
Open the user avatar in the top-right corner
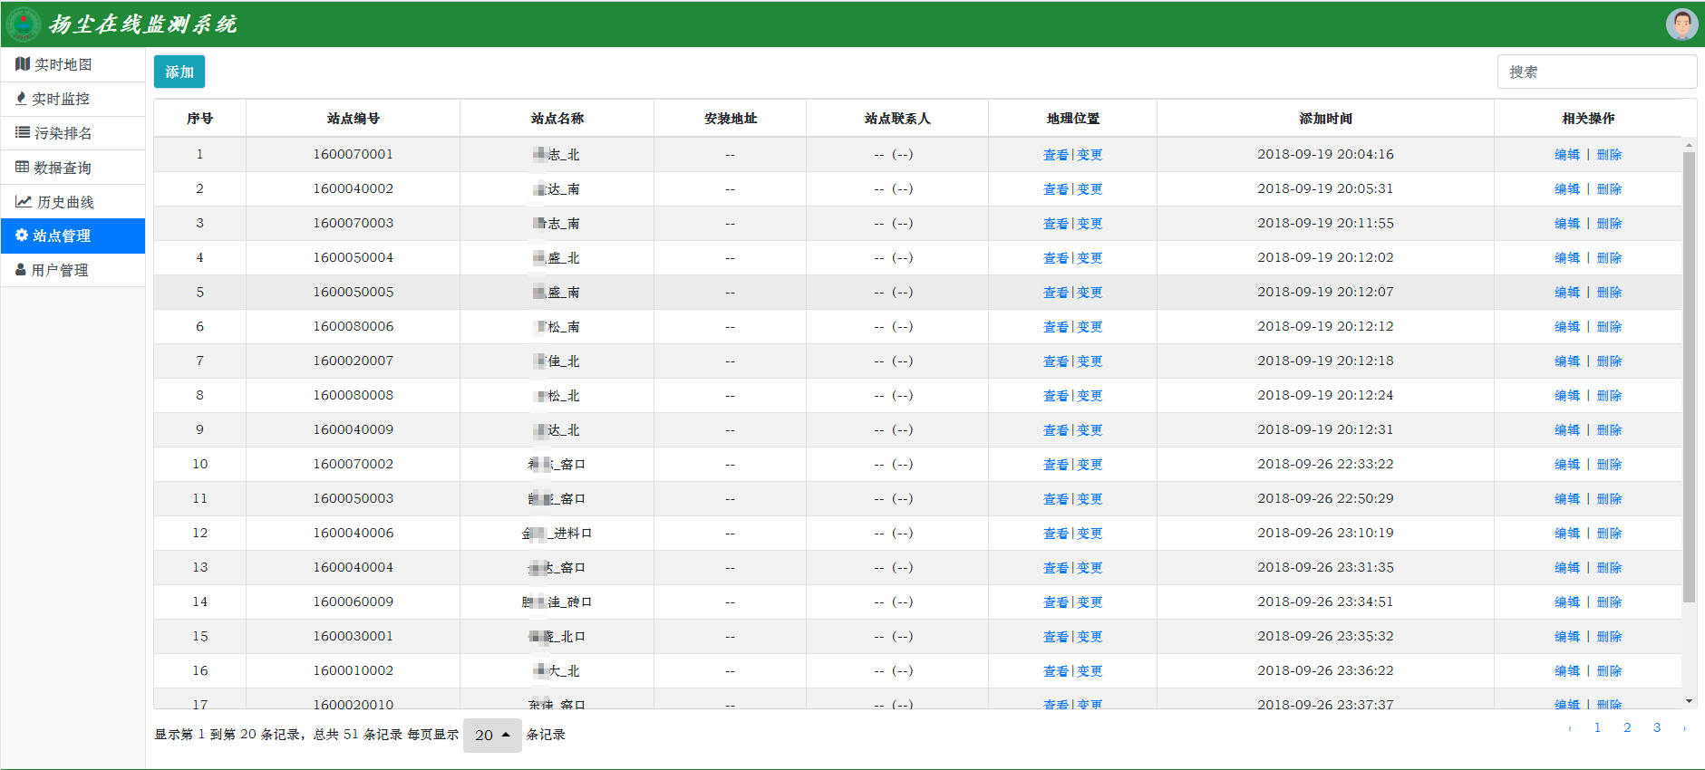1681,24
